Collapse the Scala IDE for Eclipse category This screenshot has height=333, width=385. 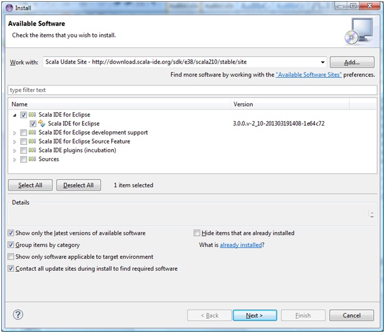tap(15, 115)
